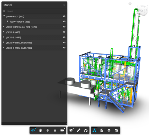Expand the /SKID-A-STRU_0607 node
The image size is (149, 136).
(x=4, y=42)
